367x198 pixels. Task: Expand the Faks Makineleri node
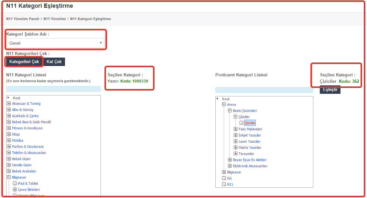[x=236, y=129]
